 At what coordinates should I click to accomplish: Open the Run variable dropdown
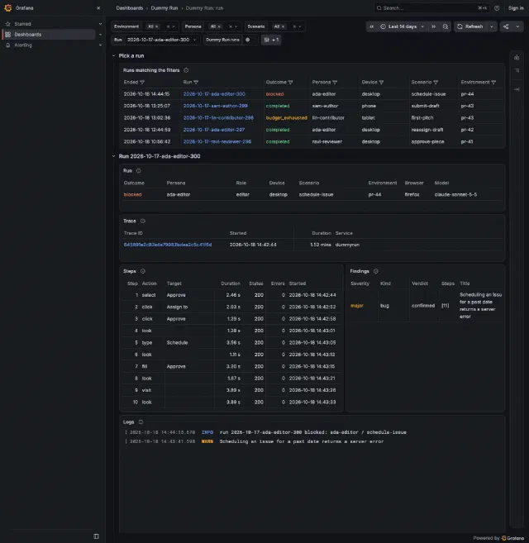(x=162, y=40)
